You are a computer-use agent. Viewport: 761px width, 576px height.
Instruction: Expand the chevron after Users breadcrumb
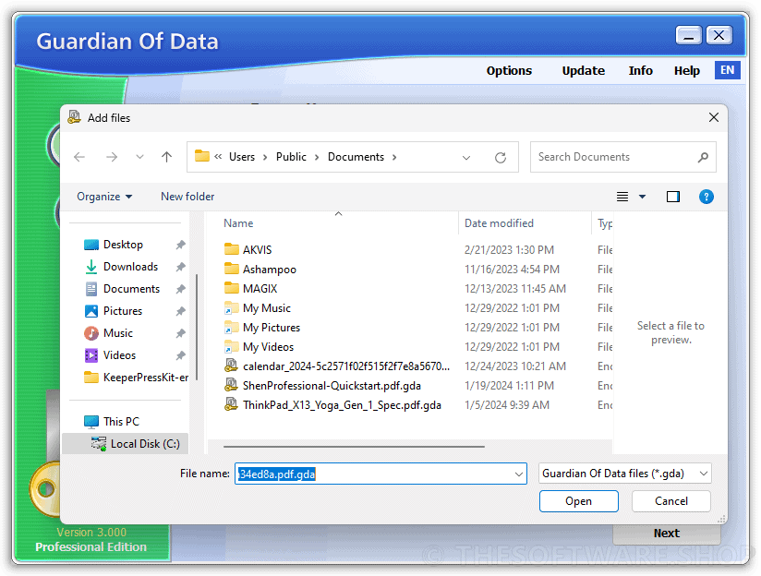(x=265, y=157)
